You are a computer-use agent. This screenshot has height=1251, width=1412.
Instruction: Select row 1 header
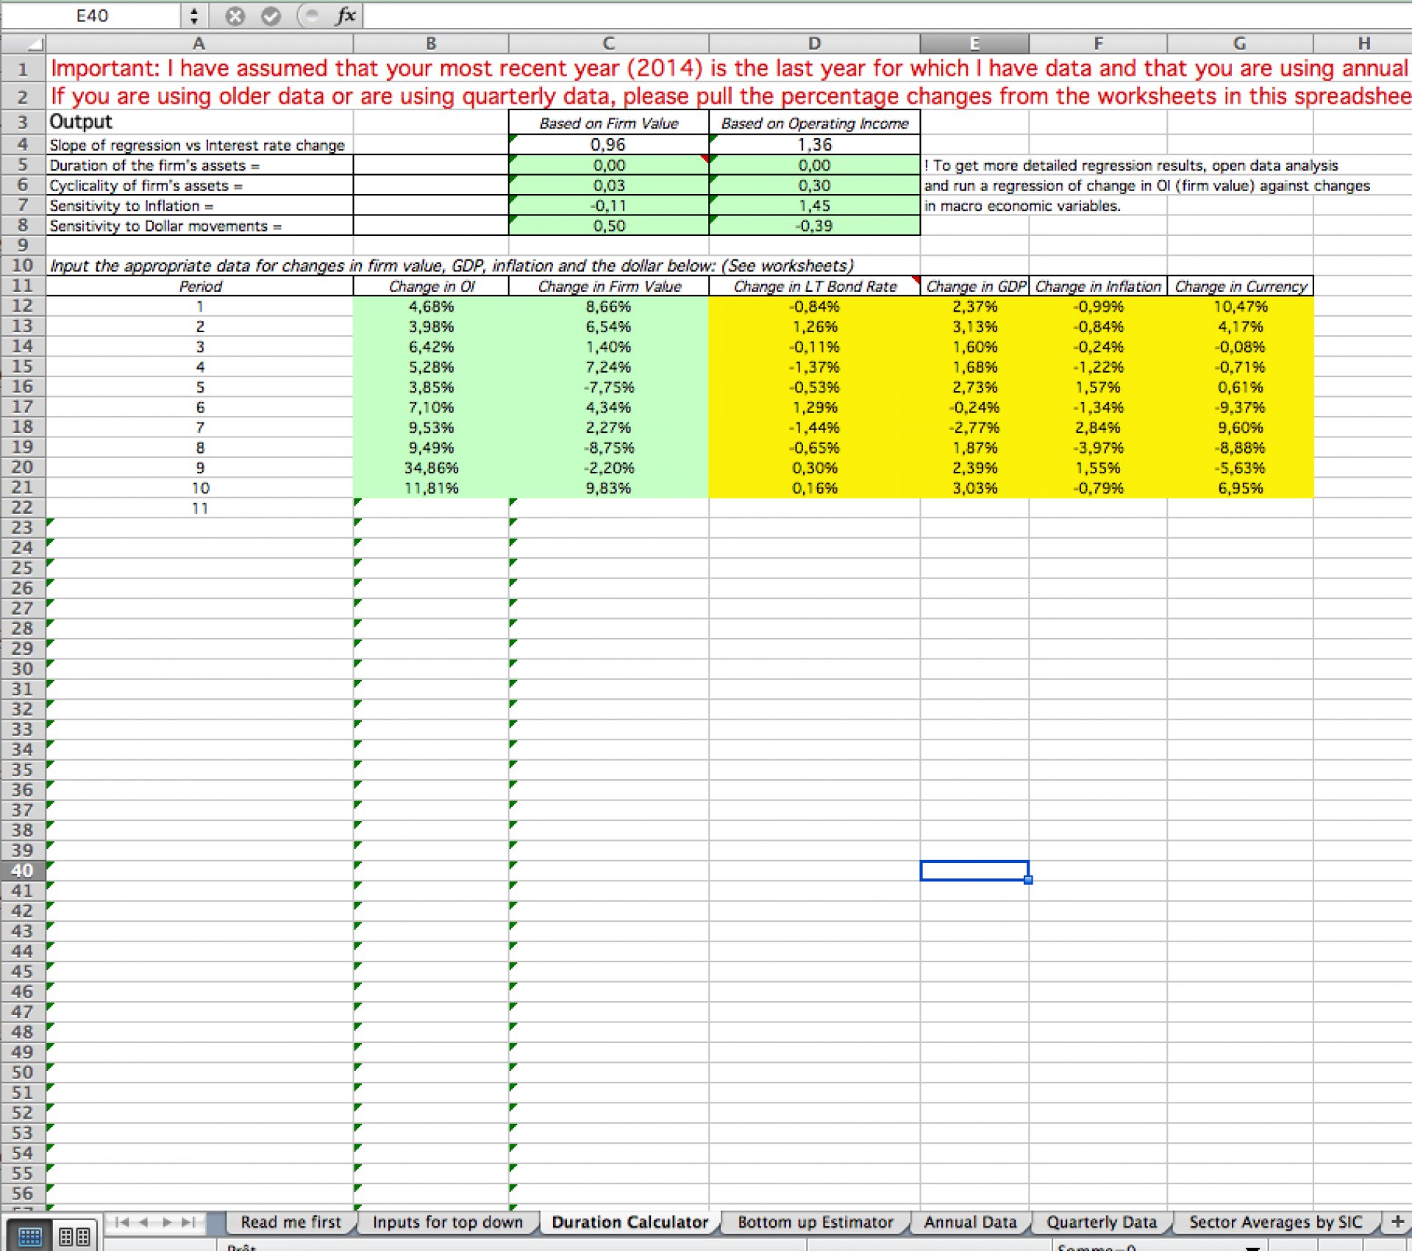pyautogui.click(x=23, y=69)
